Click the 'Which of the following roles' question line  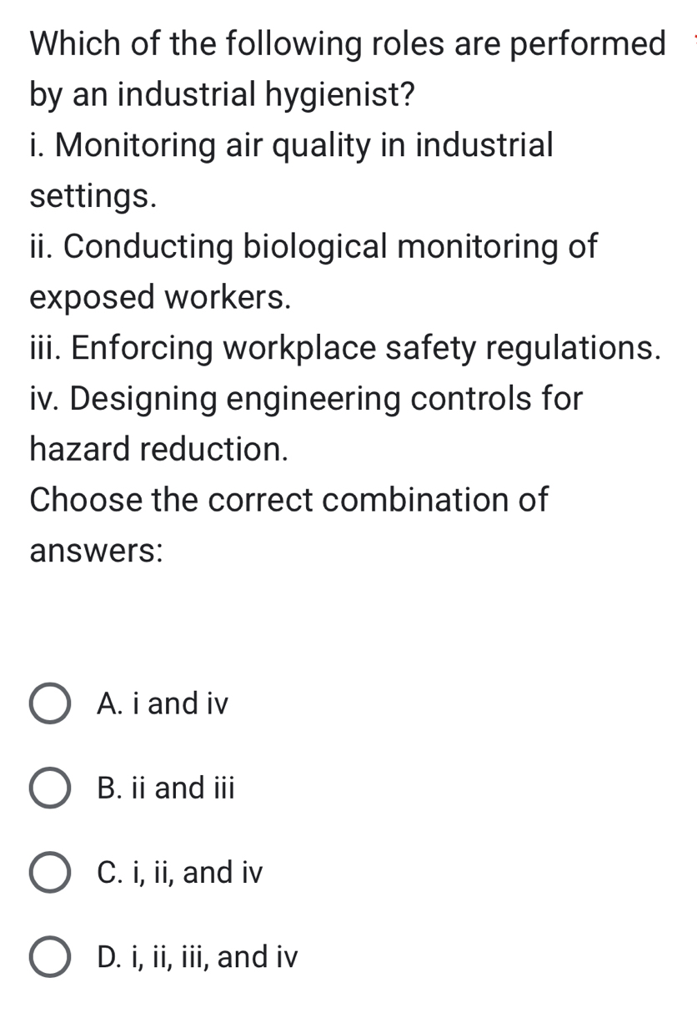point(348,45)
